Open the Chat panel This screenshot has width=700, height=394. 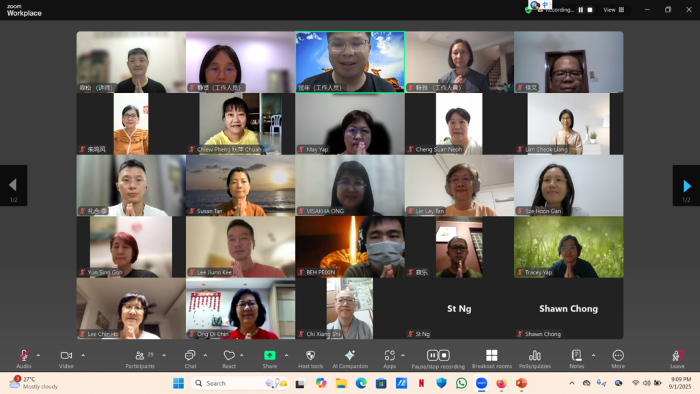pyautogui.click(x=190, y=358)
